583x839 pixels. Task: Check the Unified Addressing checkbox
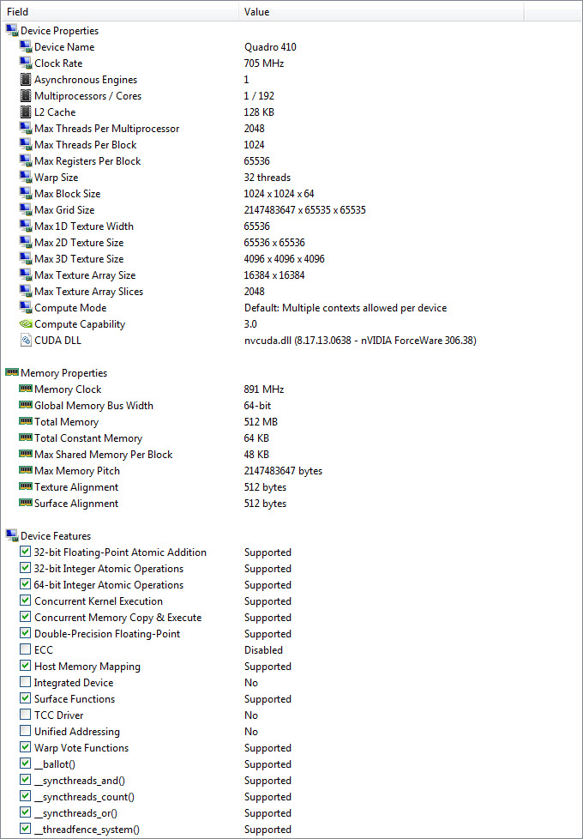[25, 731]
